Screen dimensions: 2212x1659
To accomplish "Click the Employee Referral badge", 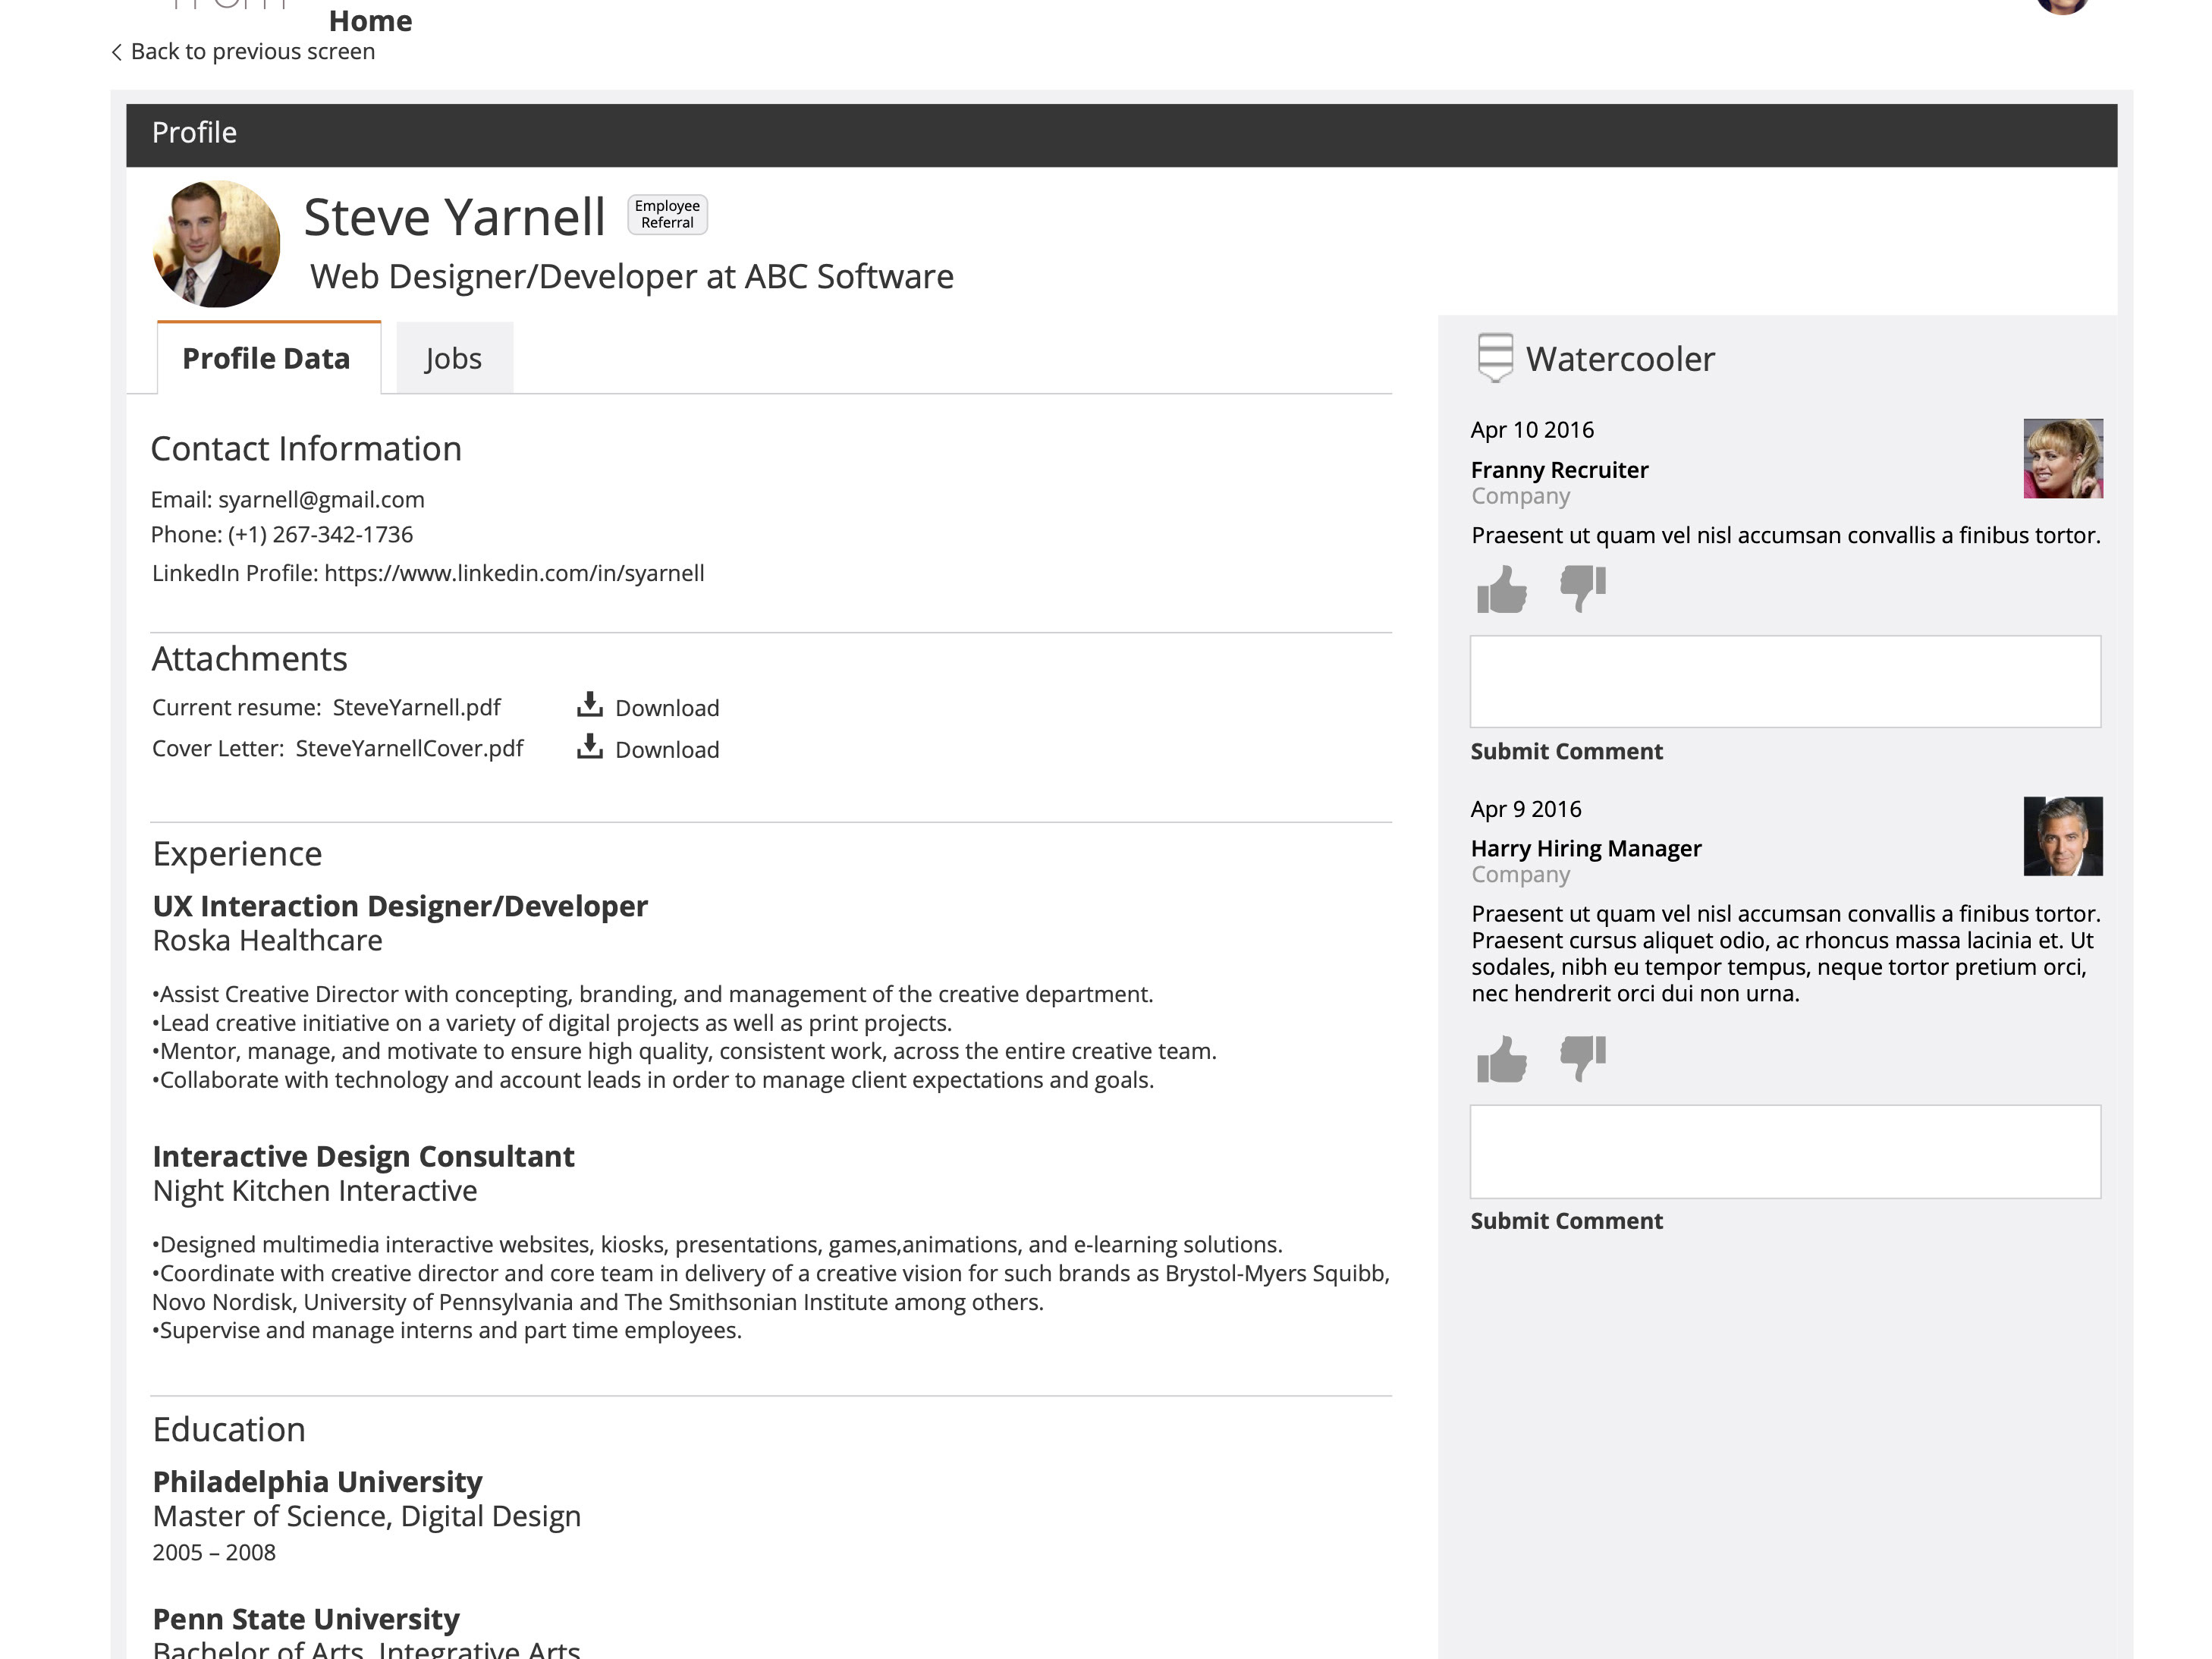I will click(667, 214).
